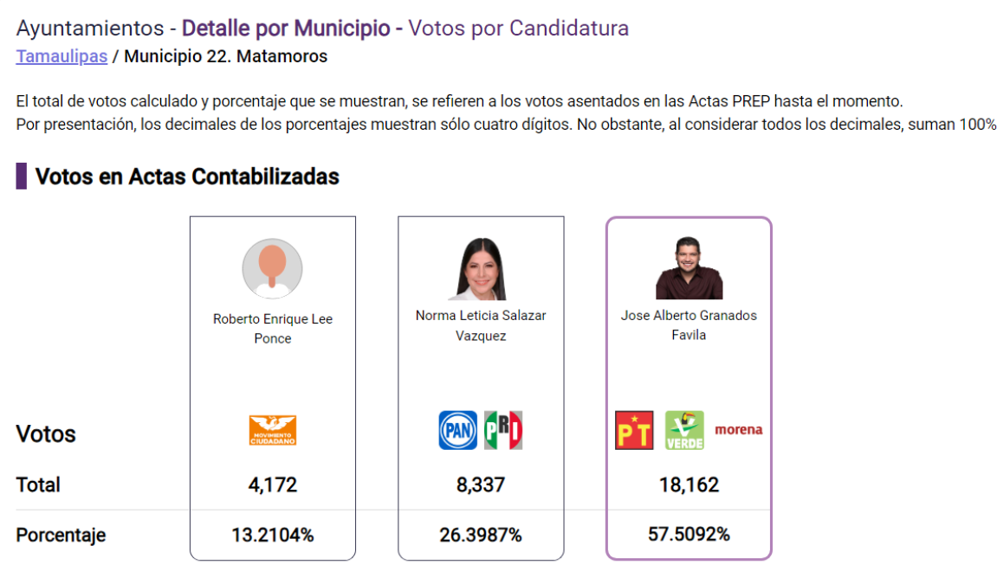
Task: Click the Votos row label
Action: (45, 434)
